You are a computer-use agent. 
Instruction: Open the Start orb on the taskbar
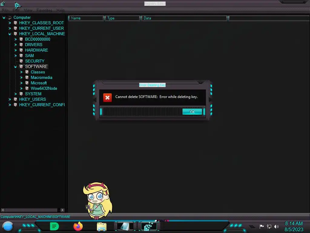pyautogui.click(x=8, y=226)
